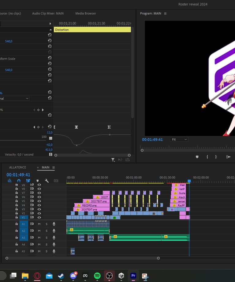
Task: Click the timeline timecode 00:01:49:41
Action: pos(18,175)
